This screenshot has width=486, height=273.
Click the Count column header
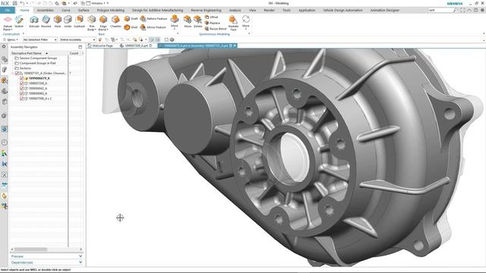(74, 53)
